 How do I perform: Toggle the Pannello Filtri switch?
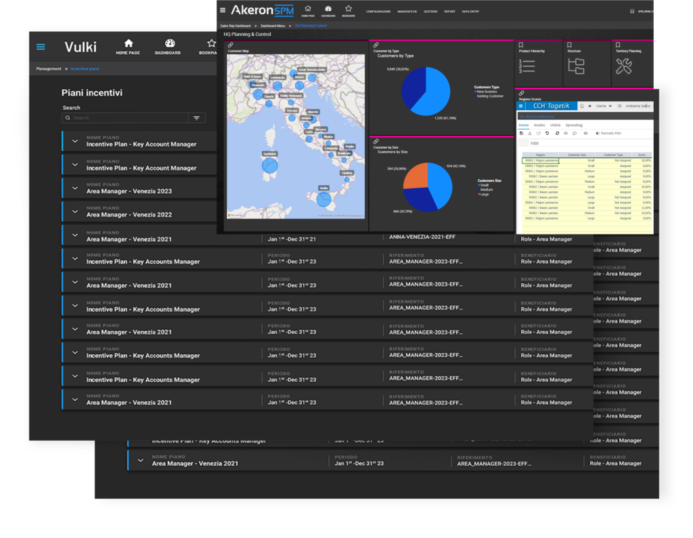pos(598,133)
